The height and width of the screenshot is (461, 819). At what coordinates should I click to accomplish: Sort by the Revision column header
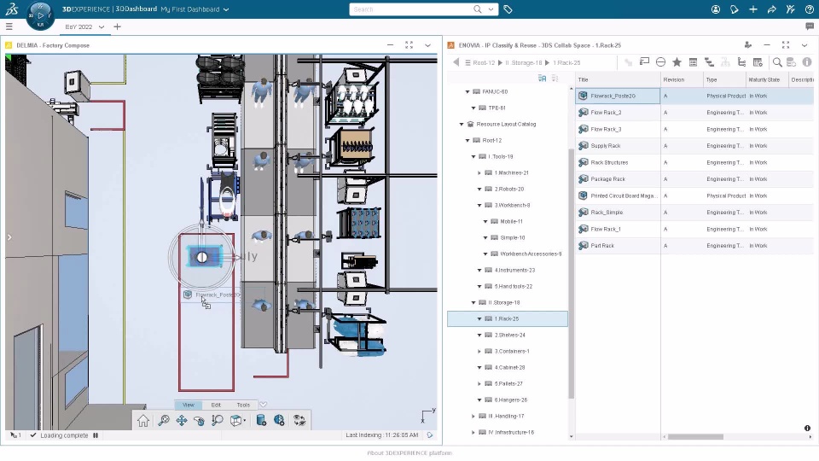(681, 80)
